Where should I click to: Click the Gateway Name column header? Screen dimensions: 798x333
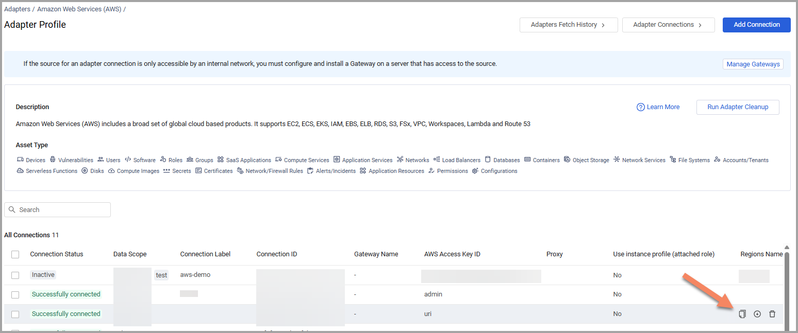pyautogui.click(x=376, y=254)
